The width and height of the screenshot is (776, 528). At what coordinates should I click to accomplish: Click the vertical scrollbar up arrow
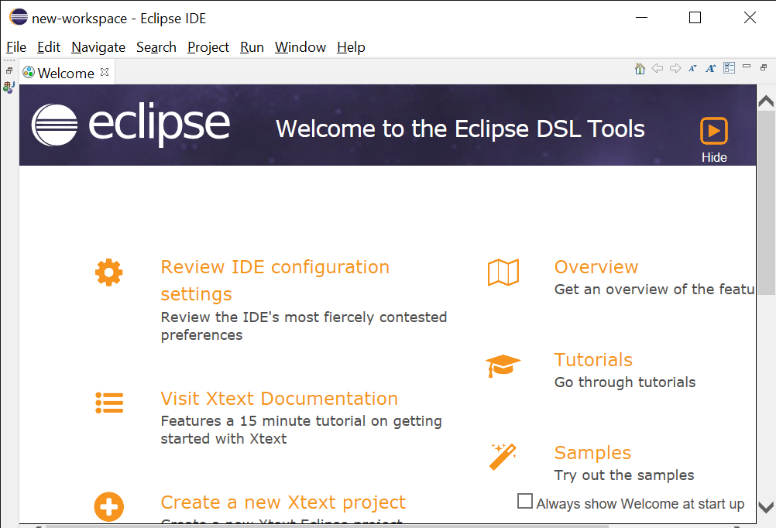[x=766, y=101]
